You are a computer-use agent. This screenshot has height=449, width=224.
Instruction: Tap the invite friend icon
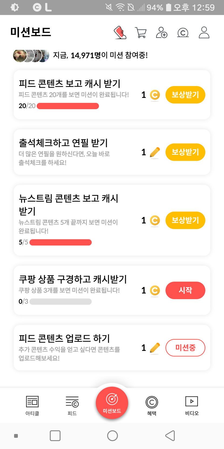tap(162, 33)
